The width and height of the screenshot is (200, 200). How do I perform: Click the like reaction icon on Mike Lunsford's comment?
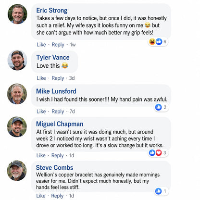click(159, 107)
